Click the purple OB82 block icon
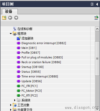Screen dimensions: 100x111 point(18,43)
